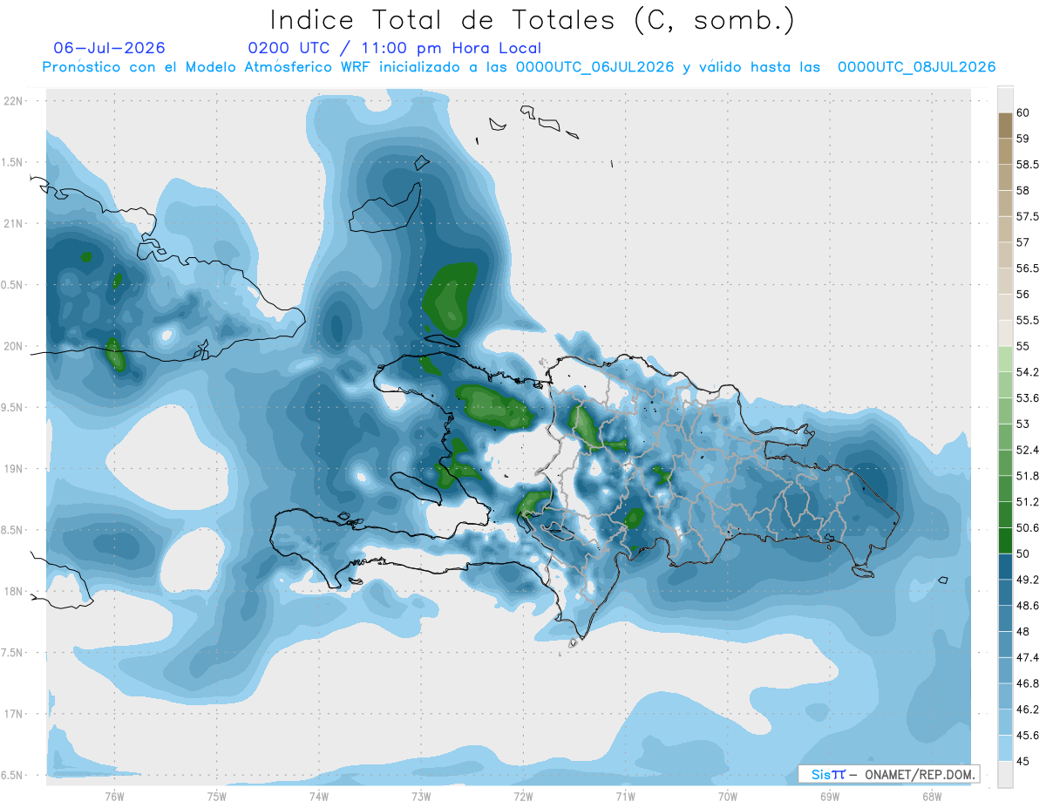Select the brown swatch between 59 and 60
Viewport: 1046px width, 808px height.
tap(1005, 126)
